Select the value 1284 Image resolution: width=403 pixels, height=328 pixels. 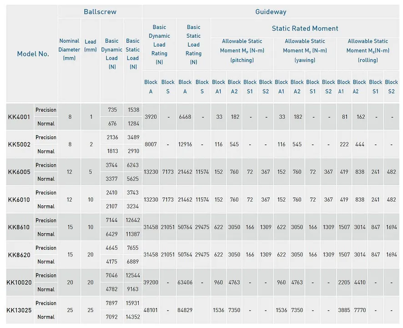point(133,124)
